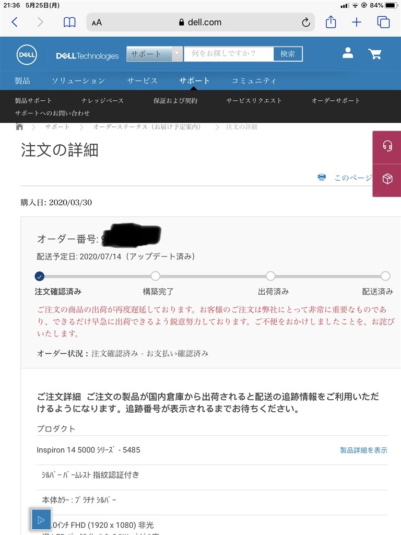401x535 pixels.
Task: Open Safari bookmarks book icon
Action: 69,22
